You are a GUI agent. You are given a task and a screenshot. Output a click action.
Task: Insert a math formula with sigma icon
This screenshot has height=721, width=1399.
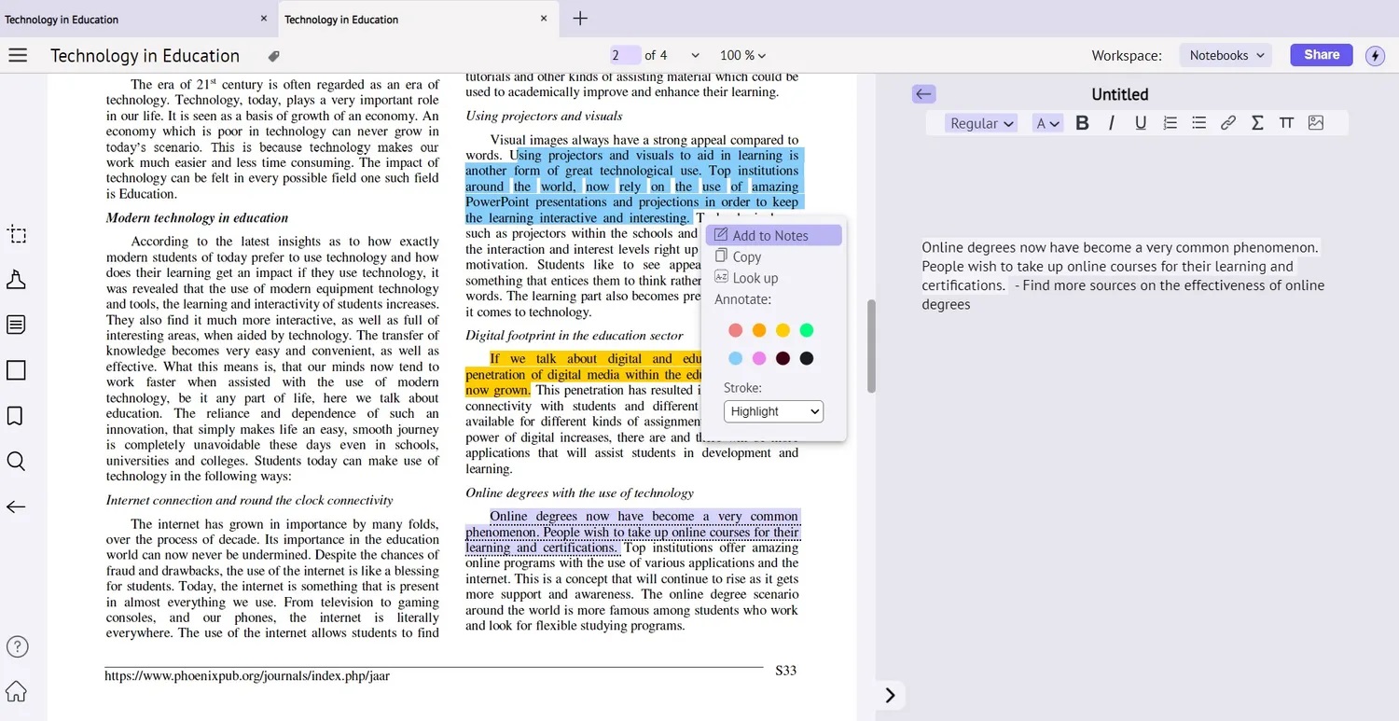tap(1257, 123)
